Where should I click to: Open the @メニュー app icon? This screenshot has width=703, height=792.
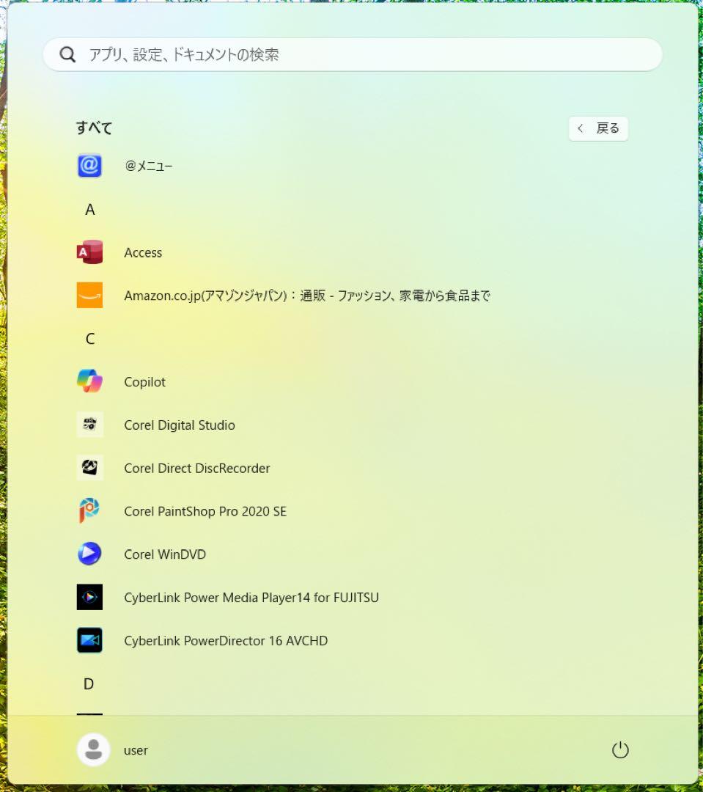click(x=89, y=166)
